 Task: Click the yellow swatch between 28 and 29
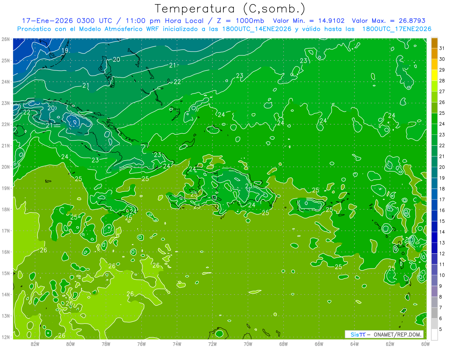[435, 75]
